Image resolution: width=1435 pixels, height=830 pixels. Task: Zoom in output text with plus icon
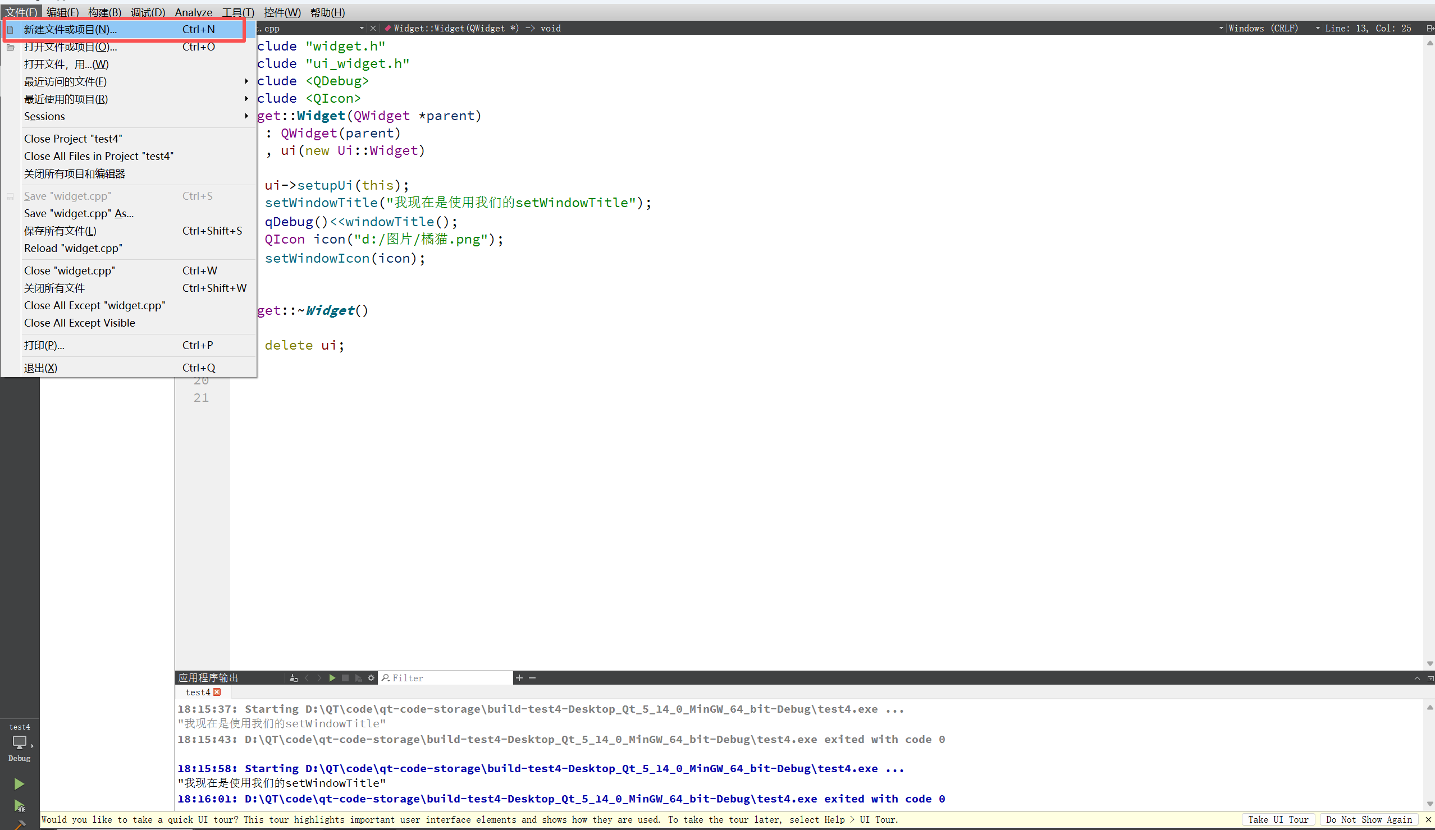coord(519,678)
